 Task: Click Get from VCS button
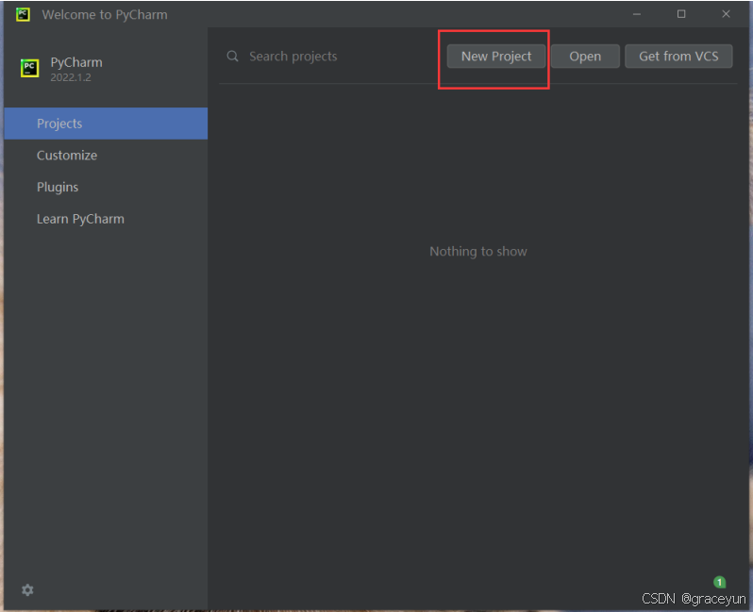click(x=678, y=57)
